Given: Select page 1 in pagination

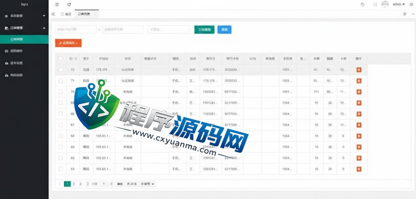Looking at the screenshot, I should (67, 184).
